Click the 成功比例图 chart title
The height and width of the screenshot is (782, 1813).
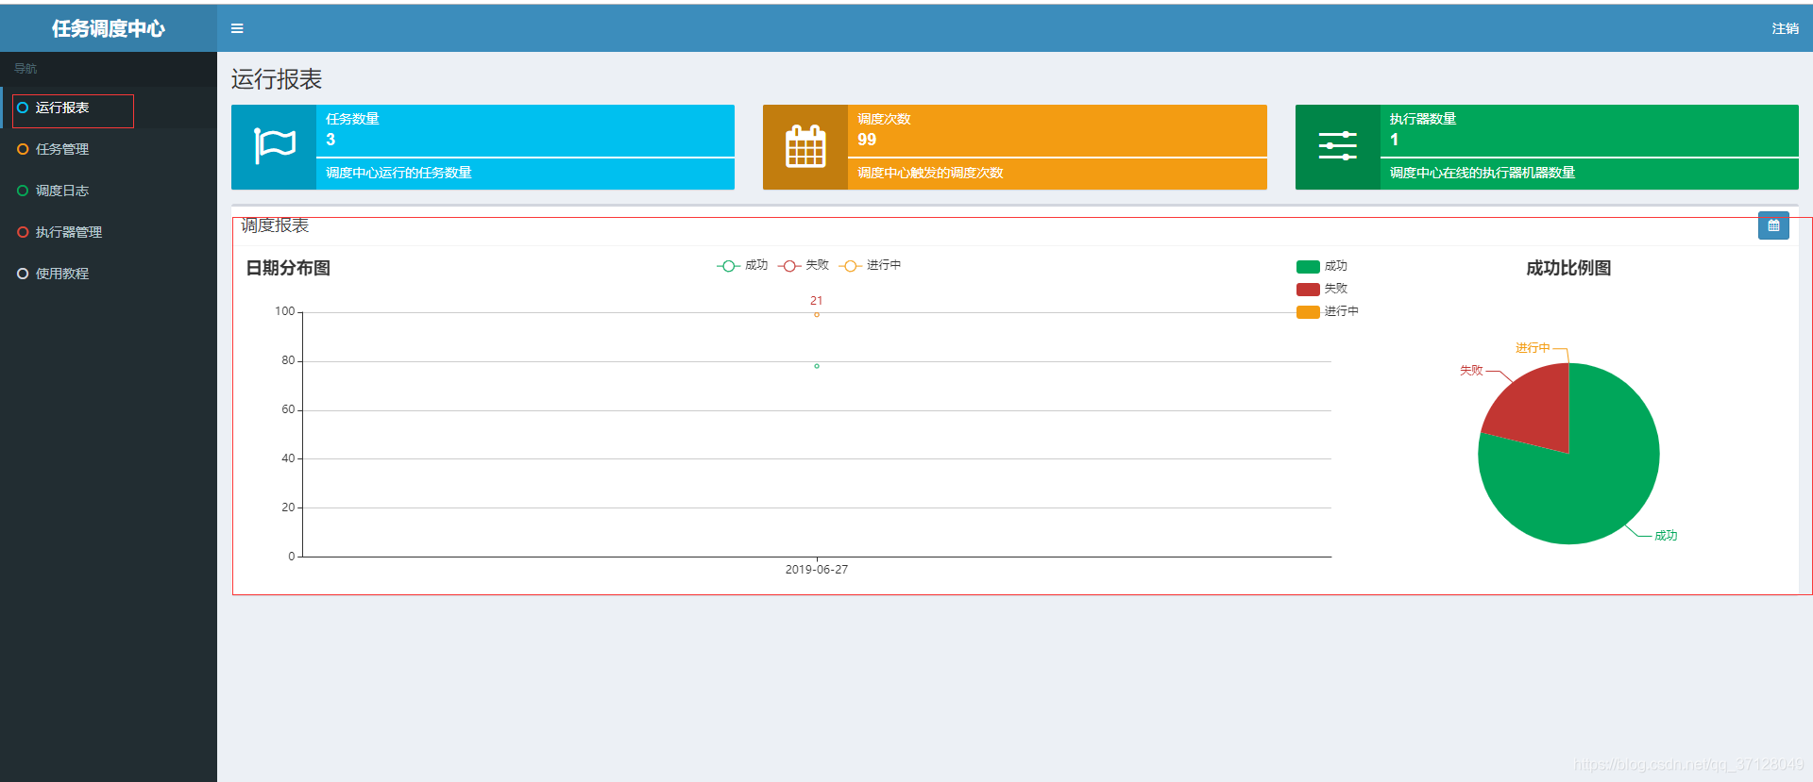click(x=1568, y=268)
